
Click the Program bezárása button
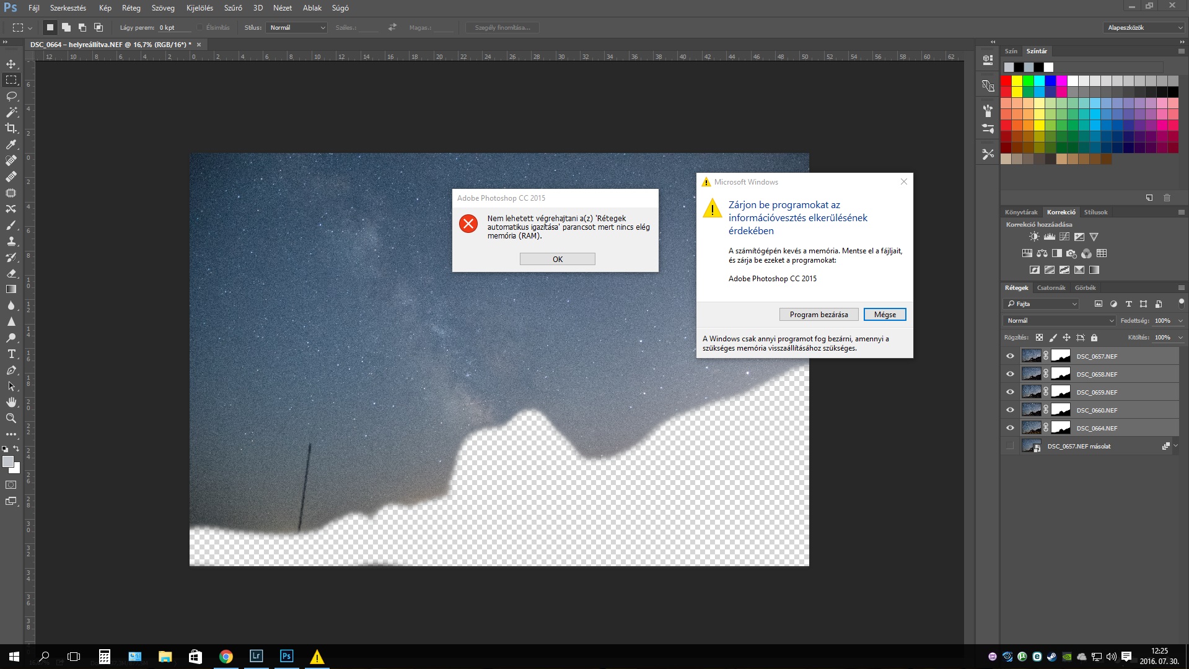[x=819, y=315]
